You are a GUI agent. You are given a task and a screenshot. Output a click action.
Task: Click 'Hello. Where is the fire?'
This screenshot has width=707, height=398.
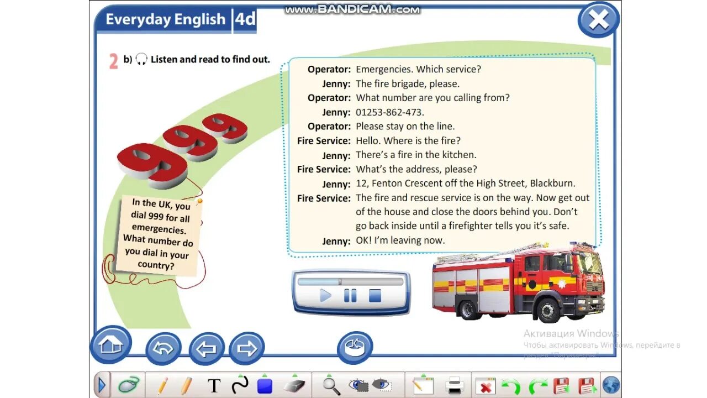pyautogui.click(x=408, y=140)
